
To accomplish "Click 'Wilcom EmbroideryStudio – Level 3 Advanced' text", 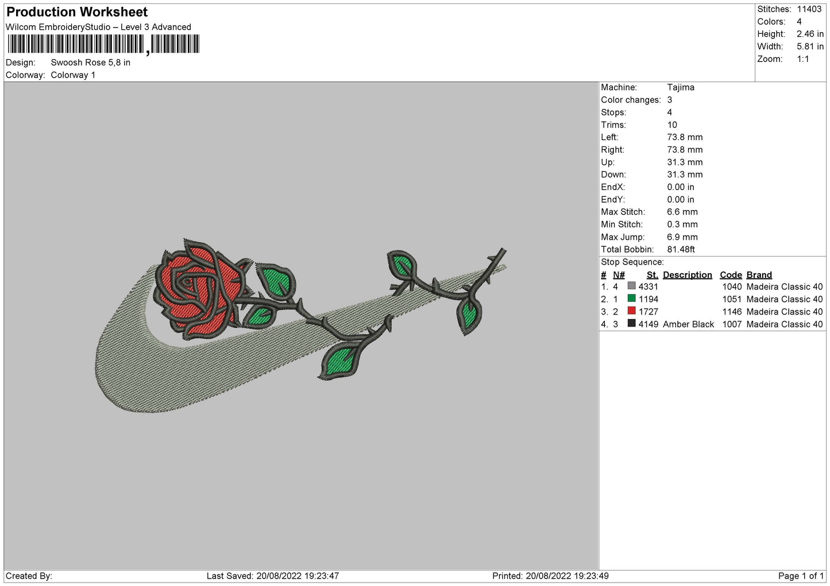I will point(98,27).
